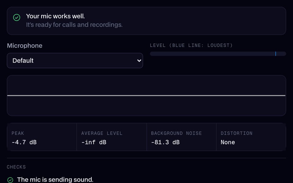The width and height of the screenshot is (293, 183).
Task: Click the Your mic works well heading
Action: (56, 16)
